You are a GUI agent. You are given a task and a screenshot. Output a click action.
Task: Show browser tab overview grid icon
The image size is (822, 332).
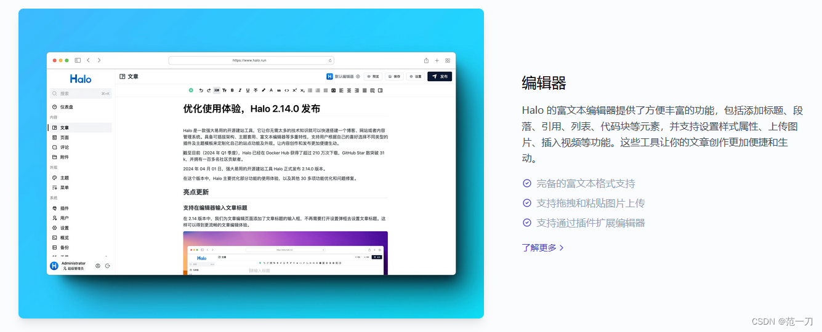tap(448, 60)
